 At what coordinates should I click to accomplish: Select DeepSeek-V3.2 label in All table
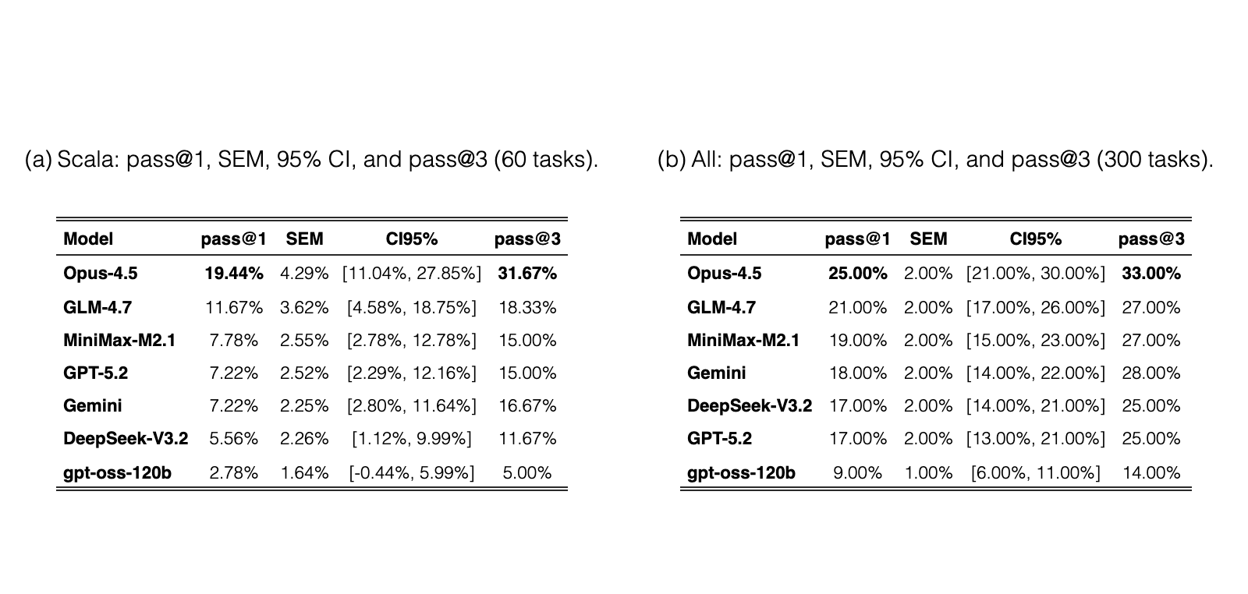[750, 406]
